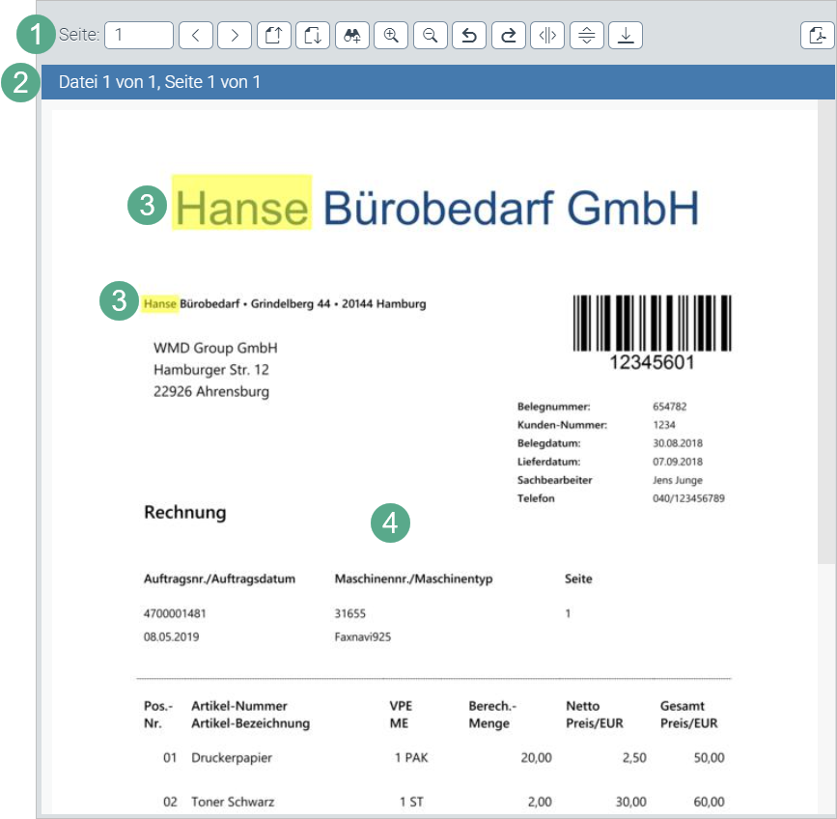Go to the next page
Viewport: 837px width, 819px height.
coord(235,35)
